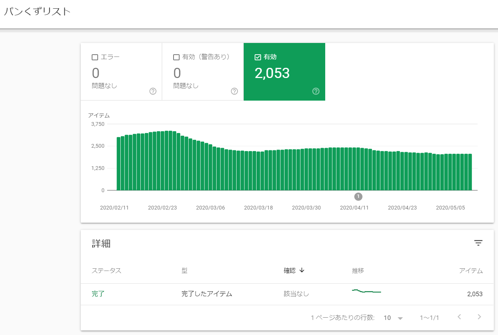
Task: Click the 2020/02/11 date axis label
Action: [x=114, y=208]
